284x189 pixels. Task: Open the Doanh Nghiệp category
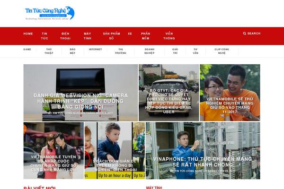pos(150,51)
